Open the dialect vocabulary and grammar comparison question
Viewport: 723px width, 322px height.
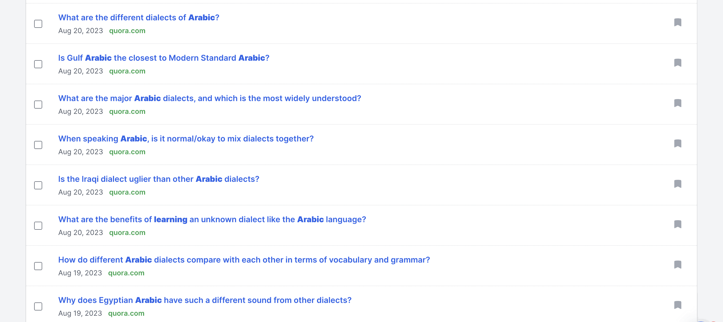coord(244,260)
